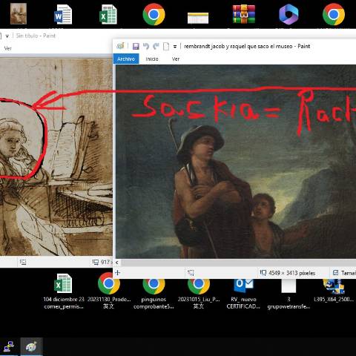Open the sepia image thumbnail desktop icon
The height and width of the screenshot is (356, 356).
(19, 13)
